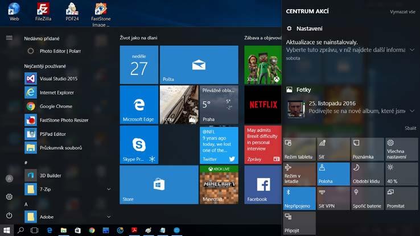Open the FileZilla desktop shortcut
Screen dimensions: 420x236
(43, 12)
